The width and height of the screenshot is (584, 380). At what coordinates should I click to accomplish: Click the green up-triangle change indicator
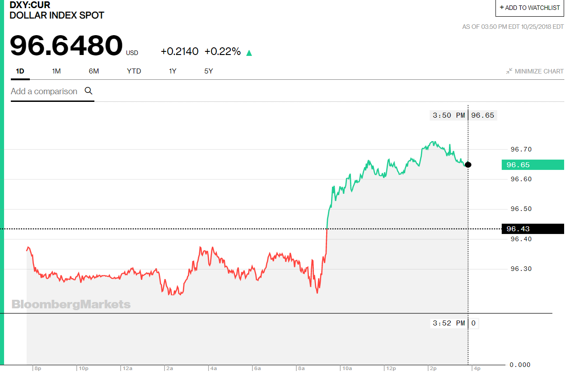(249, 53)
